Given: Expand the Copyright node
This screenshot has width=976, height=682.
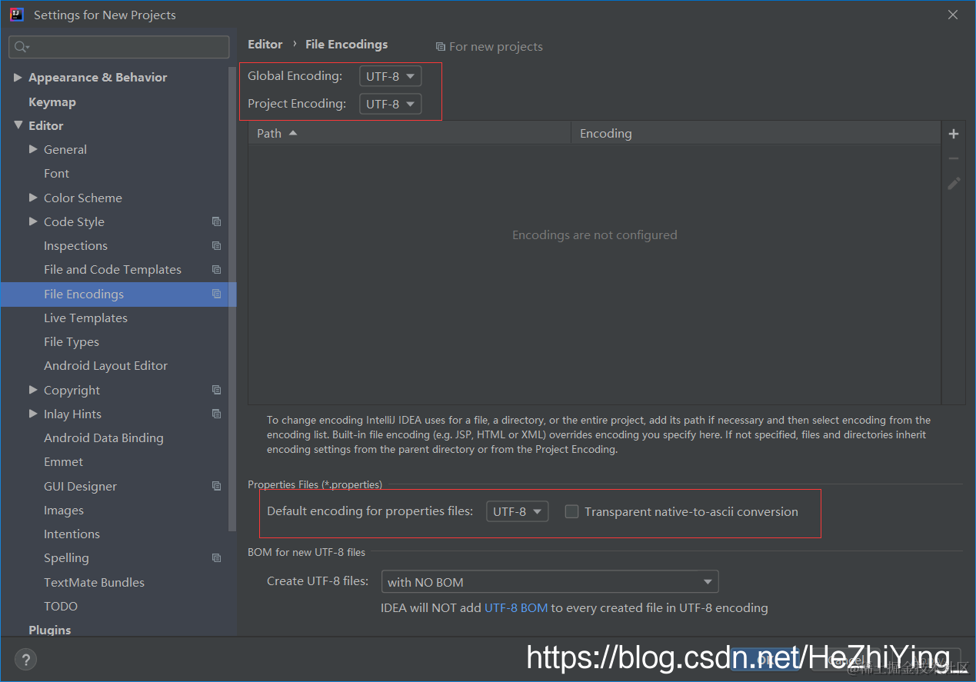Looking at the screenshot, I should pyautogui.click(x=33, y=390).
